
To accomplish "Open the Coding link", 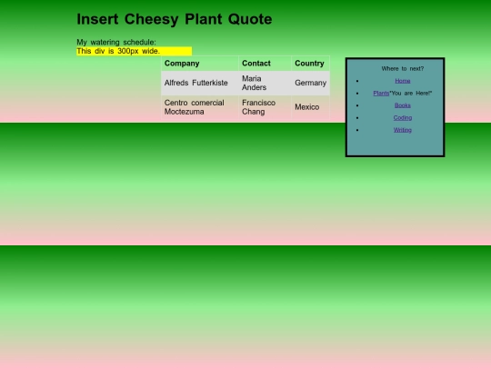I will [403, 117].
